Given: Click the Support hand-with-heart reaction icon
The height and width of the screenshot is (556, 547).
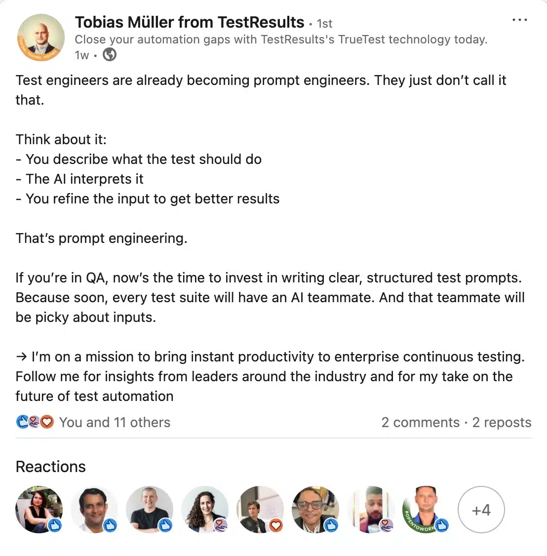Looking at the screenshot, I should tap(34, 422).
